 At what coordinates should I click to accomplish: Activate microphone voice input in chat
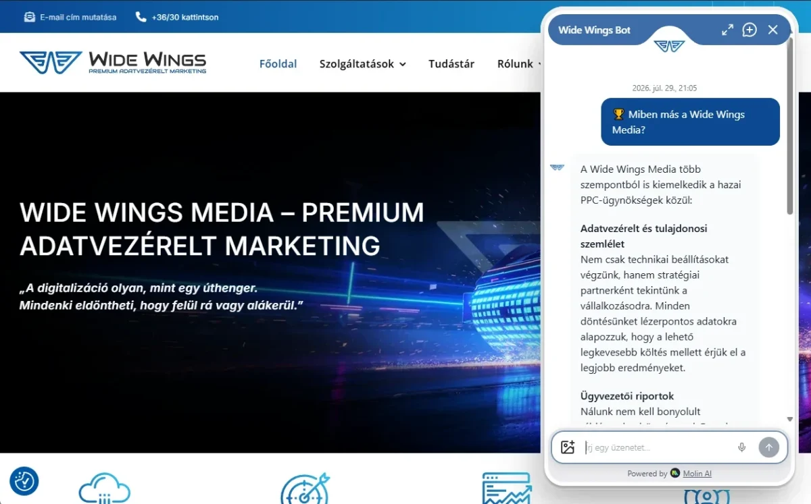point(742,447)
